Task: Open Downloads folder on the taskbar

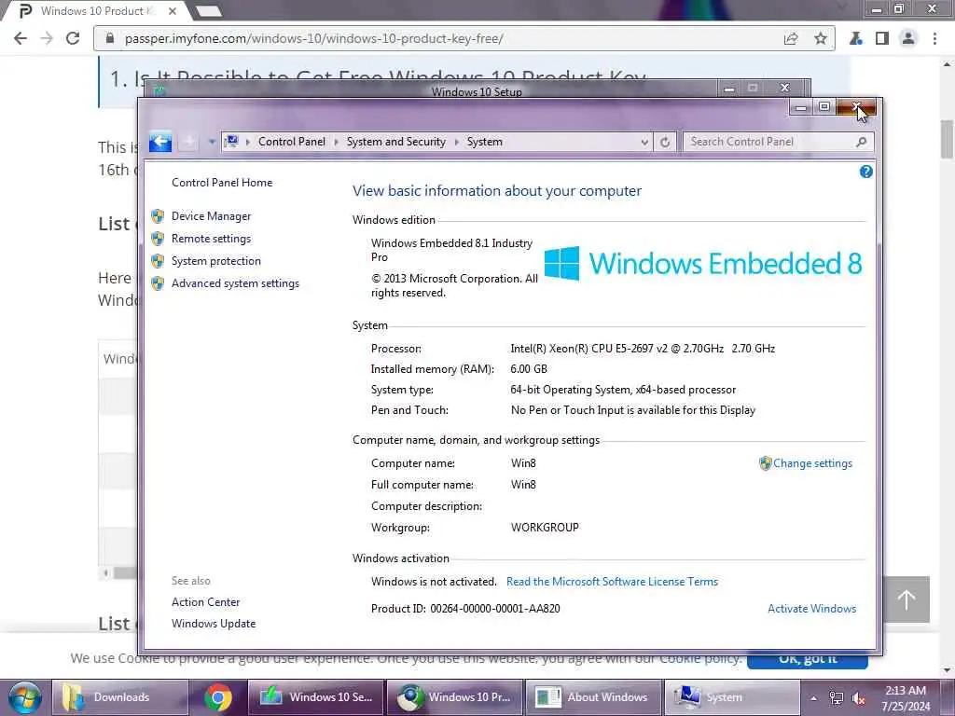Action: coord(119,697)
